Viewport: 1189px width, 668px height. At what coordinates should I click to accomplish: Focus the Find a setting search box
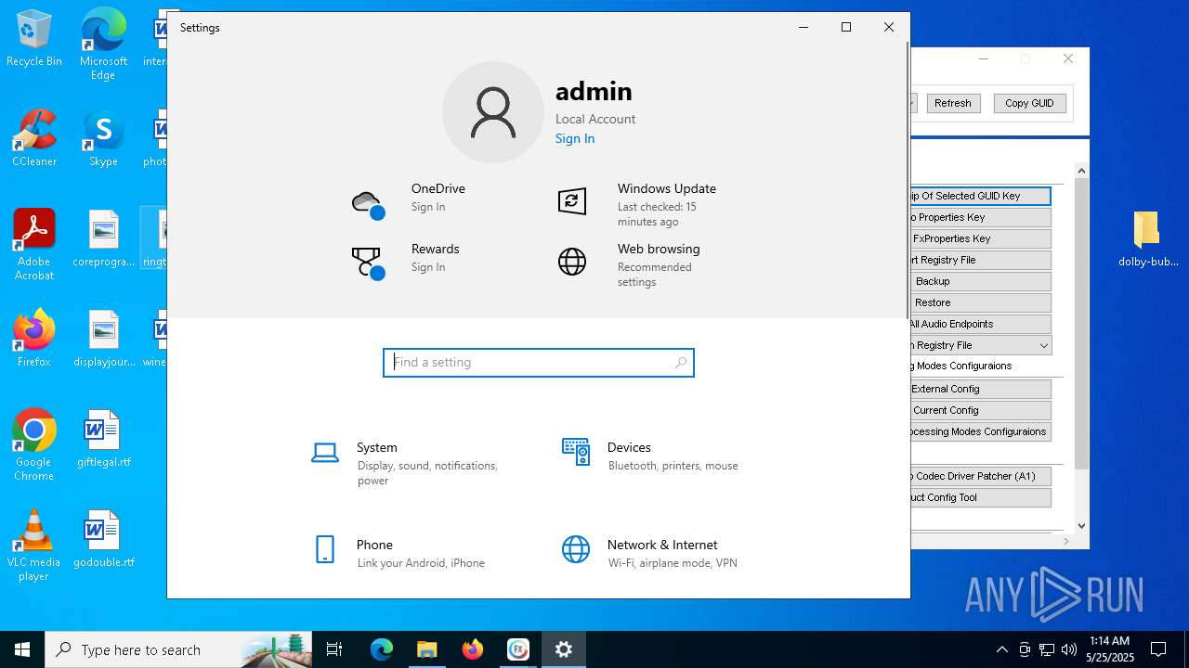click(x=539, y=363)
